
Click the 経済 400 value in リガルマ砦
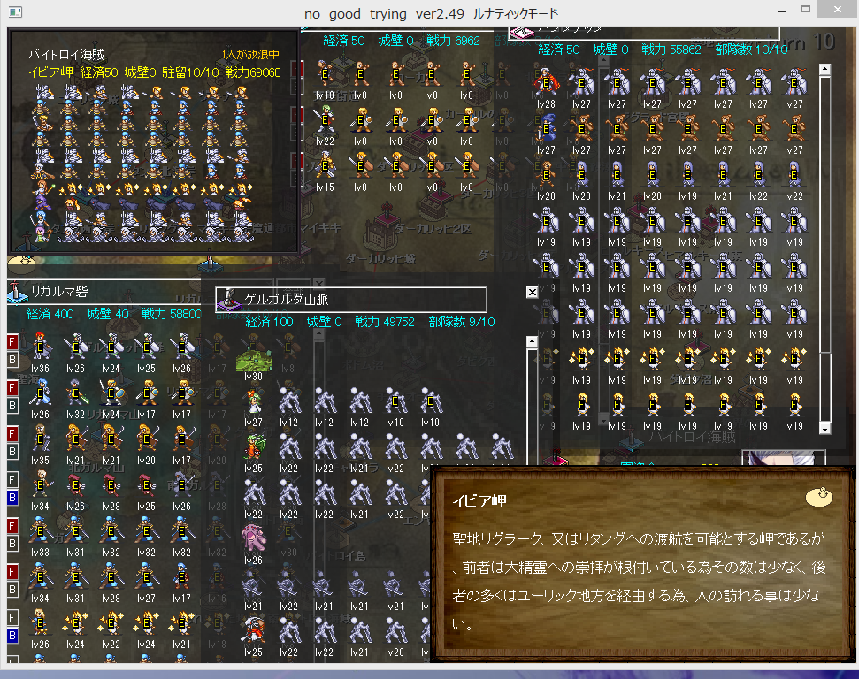point(50,314)
